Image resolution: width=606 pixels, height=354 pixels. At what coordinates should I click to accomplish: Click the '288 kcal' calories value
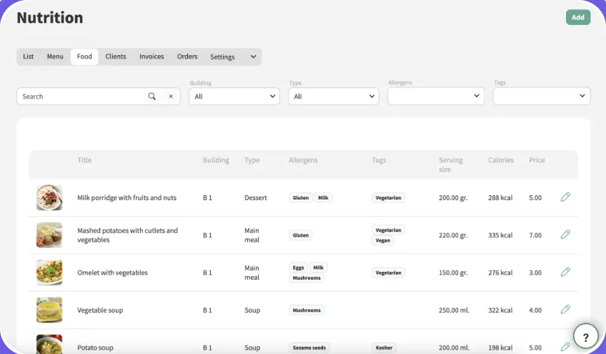[500, 197]
